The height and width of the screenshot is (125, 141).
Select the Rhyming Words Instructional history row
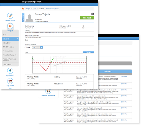59,85
